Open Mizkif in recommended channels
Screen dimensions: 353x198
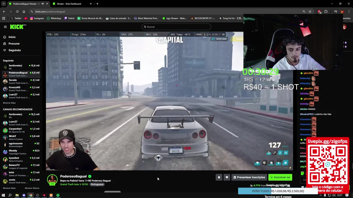tap(21, 137)
